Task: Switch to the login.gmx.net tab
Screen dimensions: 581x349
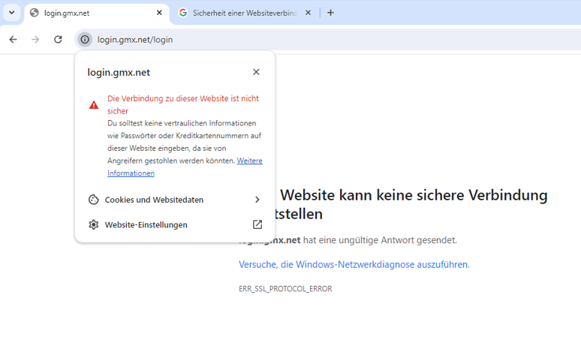Action: 96,13
